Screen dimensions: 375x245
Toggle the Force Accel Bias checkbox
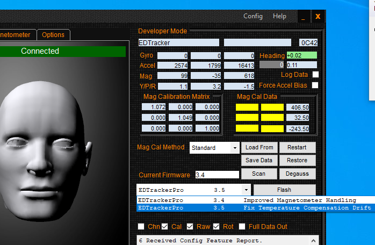tap(315, 85)
